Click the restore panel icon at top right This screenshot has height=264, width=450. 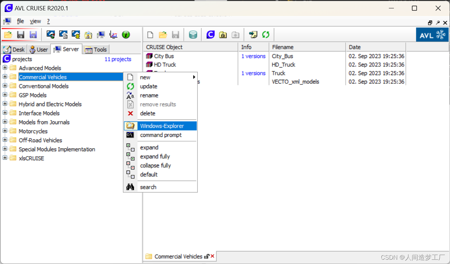[430, 23]
